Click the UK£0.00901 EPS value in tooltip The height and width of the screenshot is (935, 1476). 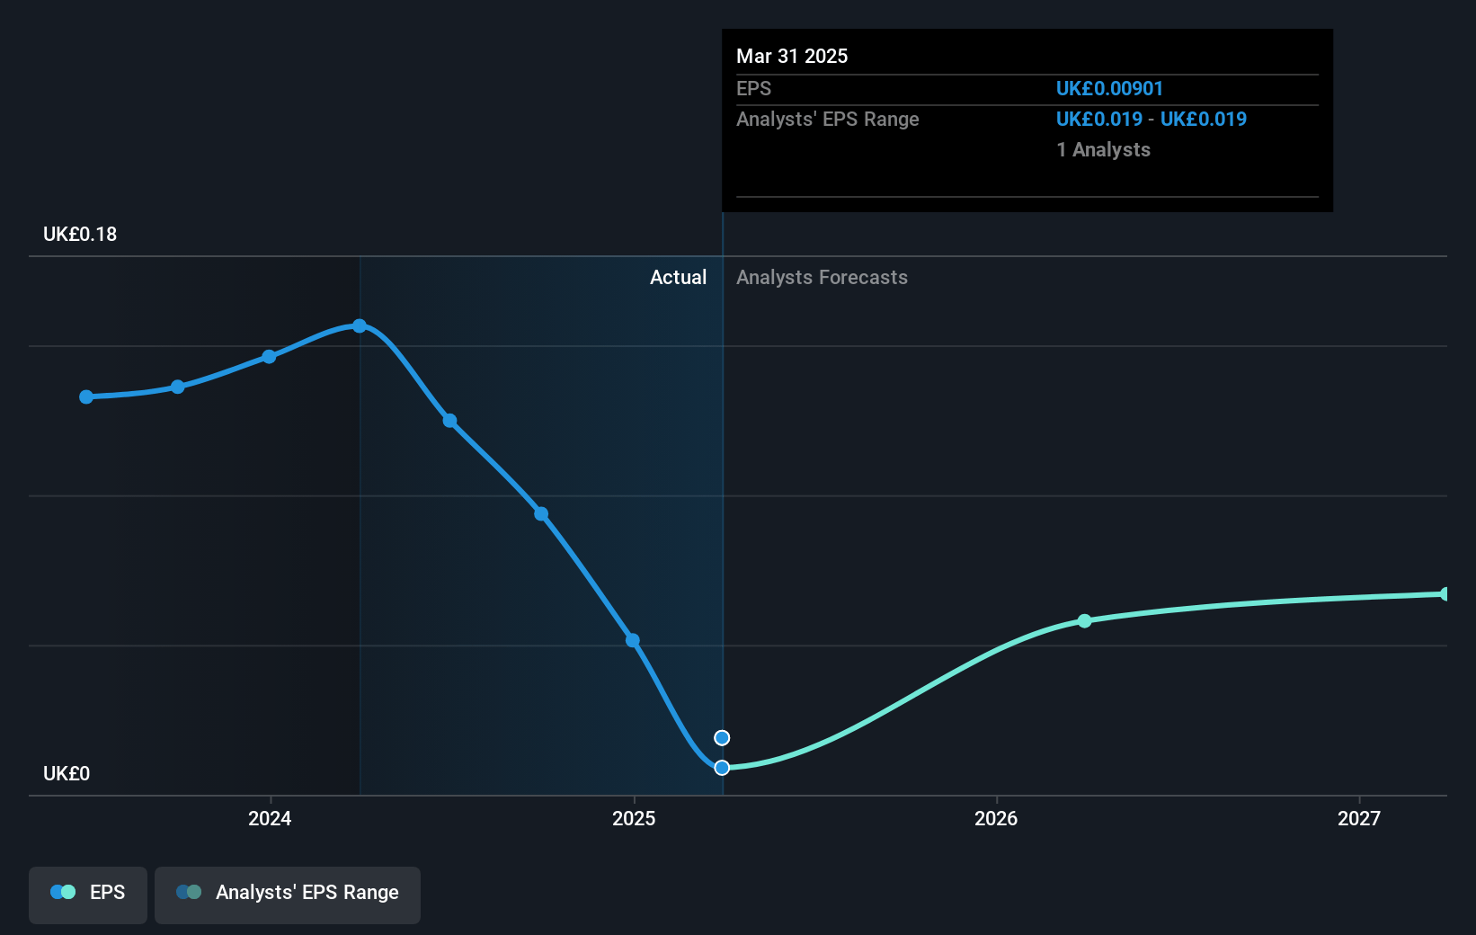(1109, 89)
